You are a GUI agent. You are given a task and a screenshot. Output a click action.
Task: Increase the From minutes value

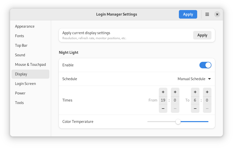coord(175,92)
